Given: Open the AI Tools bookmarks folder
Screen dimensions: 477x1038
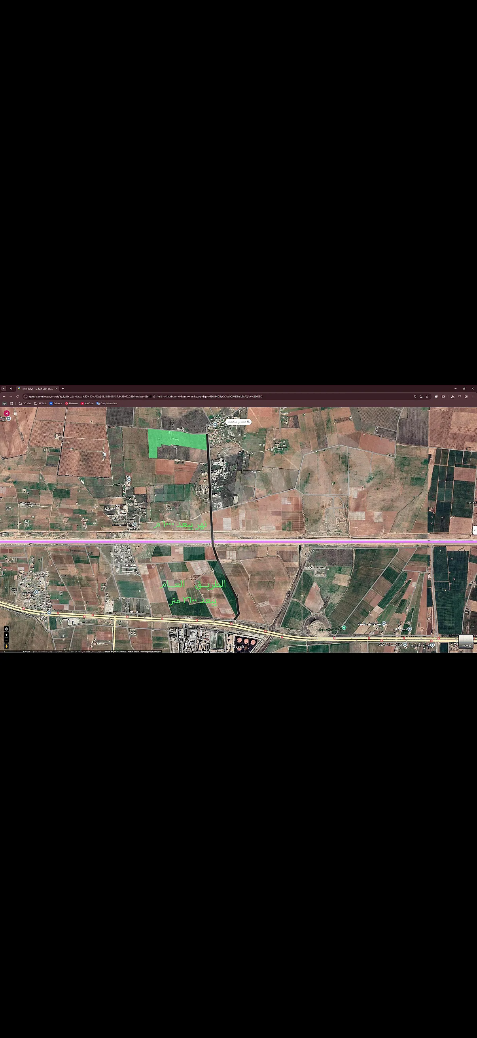Looking at the screenshot, I should tap(40, 403).
